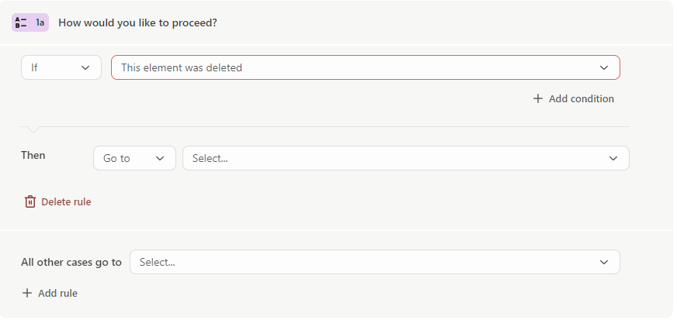
Task: Open the 'This element was deleted' dropdown
Action: click(366, 67)
